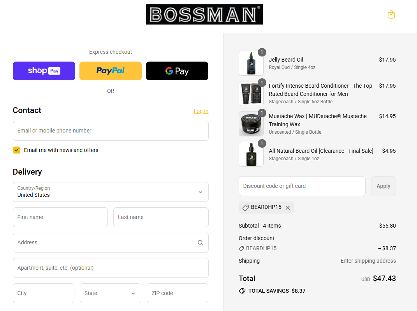This screenshot has width=417, height=311.
Task: Click the '$55.80' subtotal amount
Action: click(387, 226)
